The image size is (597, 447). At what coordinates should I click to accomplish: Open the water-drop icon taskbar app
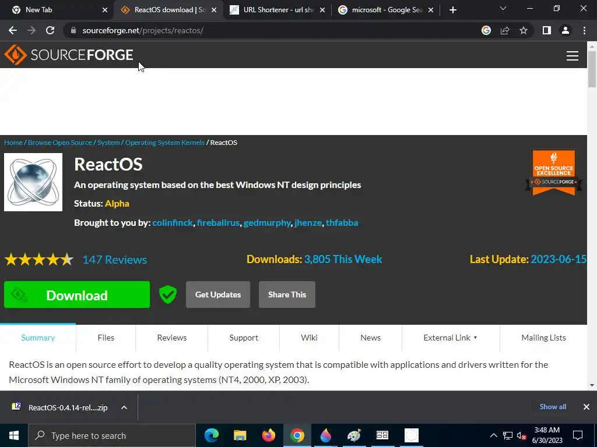tap(325, 435)
